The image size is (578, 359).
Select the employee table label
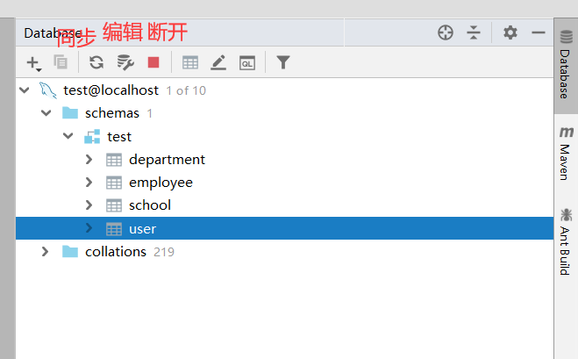tap(161, 183)
